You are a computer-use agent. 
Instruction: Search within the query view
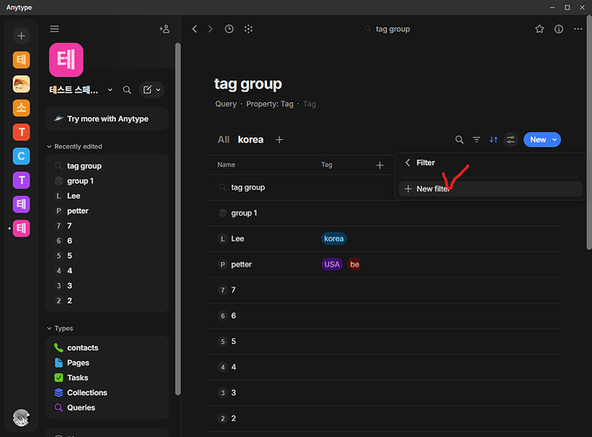[x=459, y=140]
